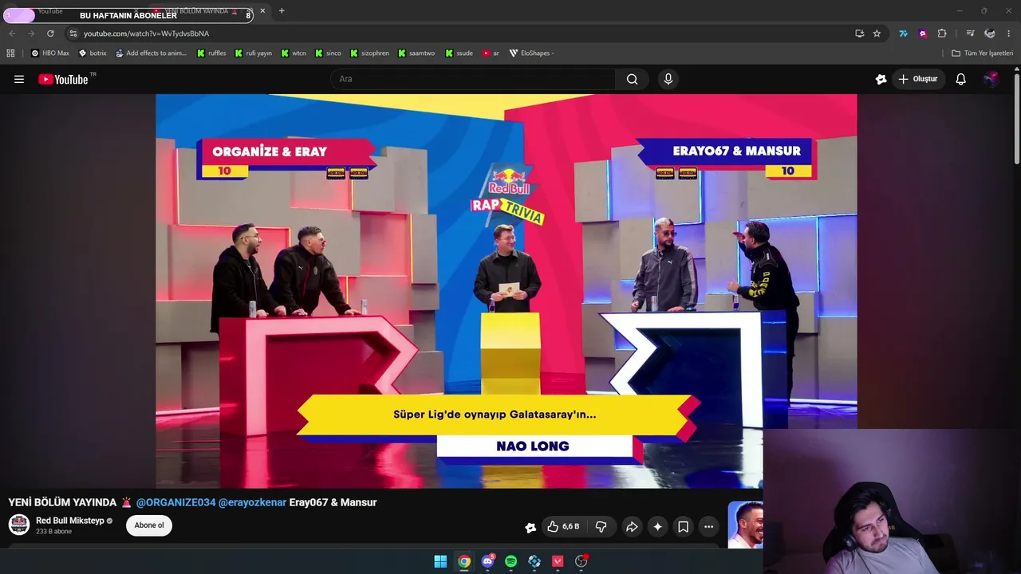Subscribe with the Abone ol button
The width and height of the screenshot is (1021, 574).
point(149,525)
